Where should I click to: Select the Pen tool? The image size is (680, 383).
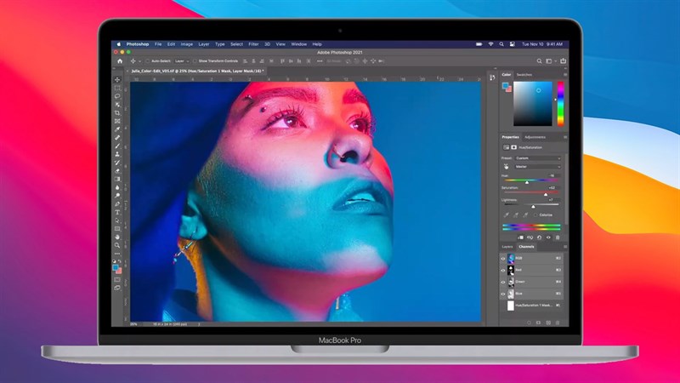(x=117, y=203)
